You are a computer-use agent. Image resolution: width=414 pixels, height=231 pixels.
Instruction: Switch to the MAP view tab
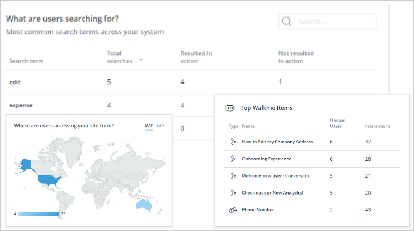149,125
